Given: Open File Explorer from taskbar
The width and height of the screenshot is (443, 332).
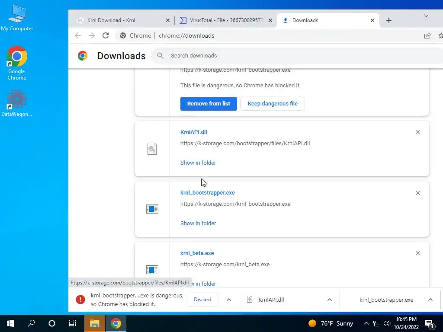Looking at the screenshot, I should pyautogui.click(x=95, y=323).
